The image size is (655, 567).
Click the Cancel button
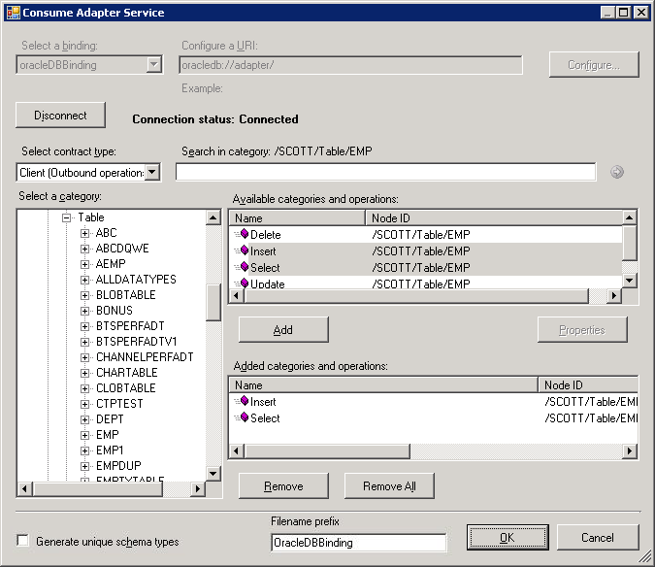click(x=598, y=537)
